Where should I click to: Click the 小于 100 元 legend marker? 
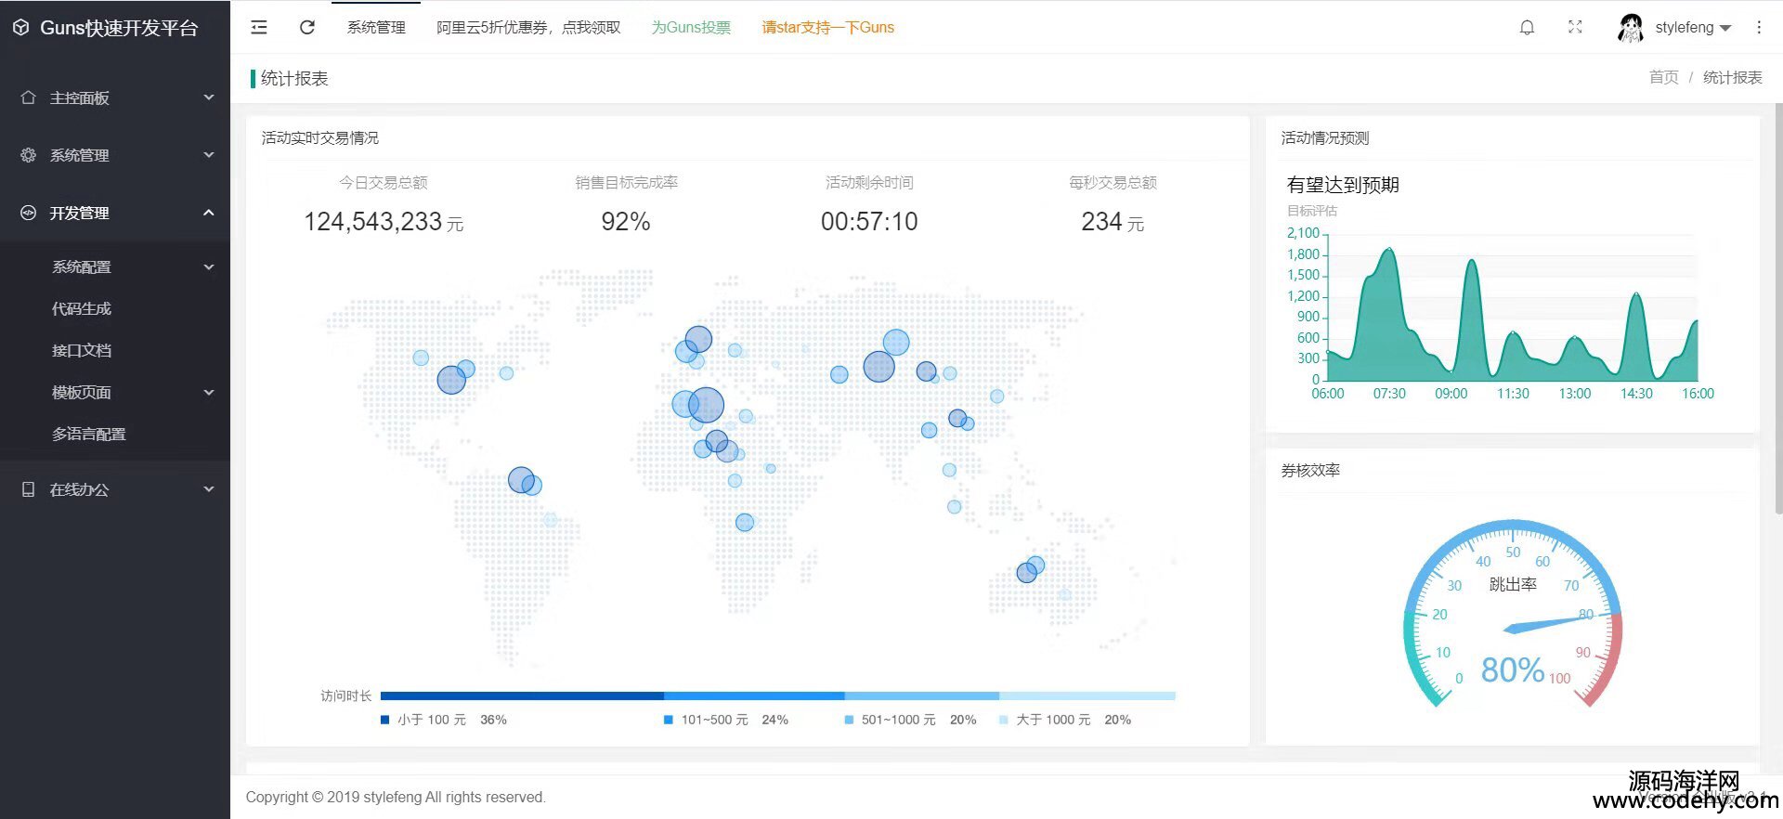pyautogui.click(x=384, y=720)
